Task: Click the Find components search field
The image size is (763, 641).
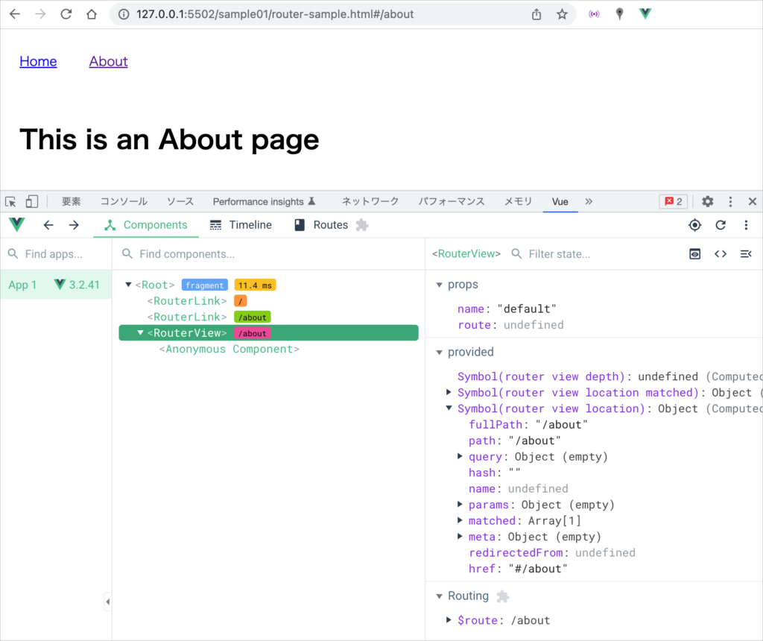Action: click(268, 254)
